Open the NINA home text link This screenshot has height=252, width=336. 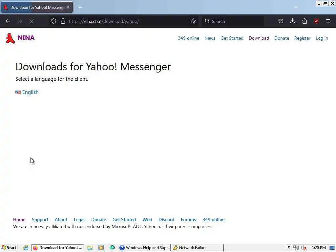click(26, 38)
